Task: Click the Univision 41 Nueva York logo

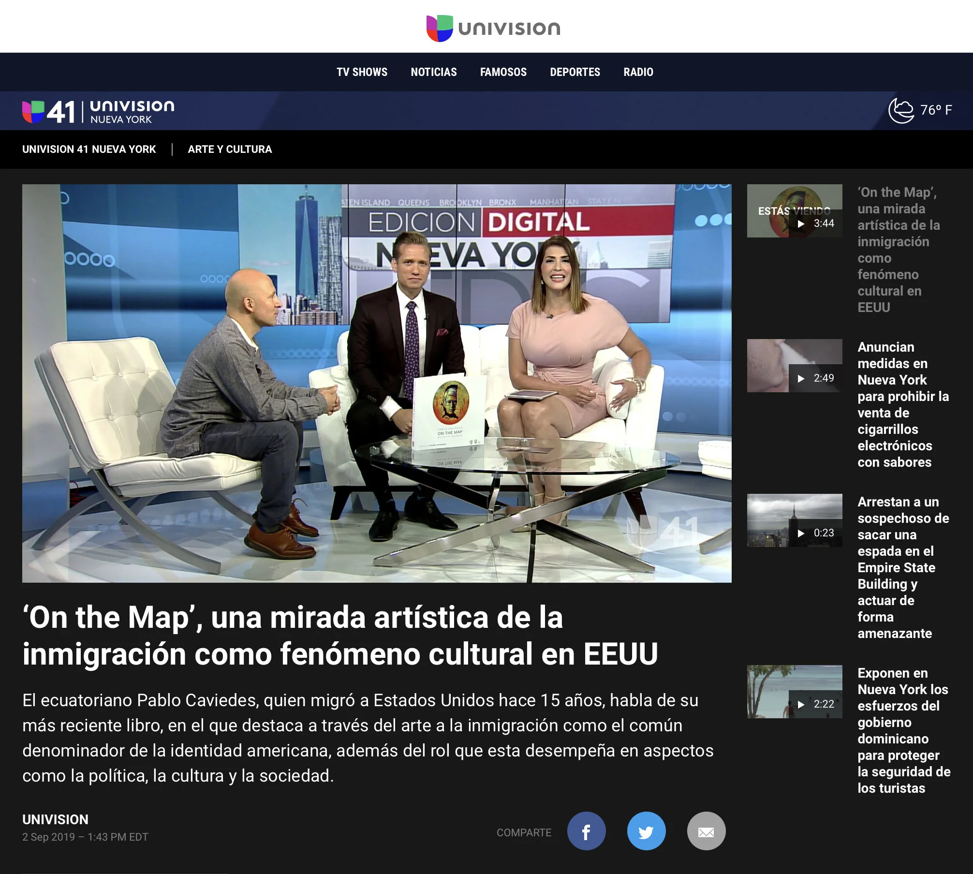Action: (98, 111)
